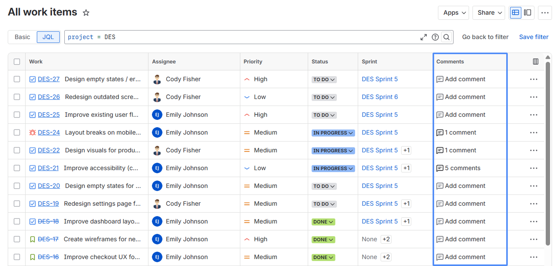Check the DES-27 row checkbox
This screenshot has height=266, width=557.
point(17,79)
